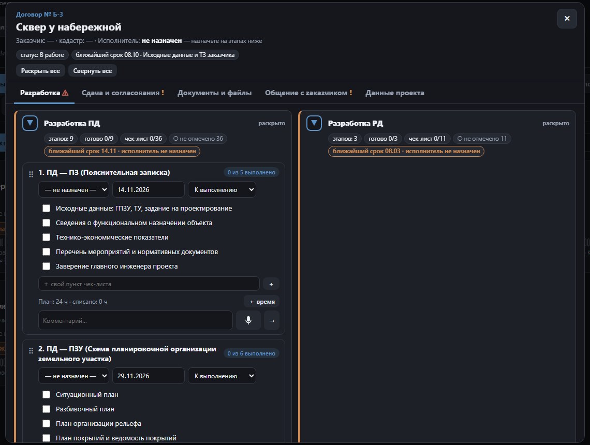The height and width of the screenshot is (445, 590).
Task: Click готово 0/9 chip
Action: point(99,139)
